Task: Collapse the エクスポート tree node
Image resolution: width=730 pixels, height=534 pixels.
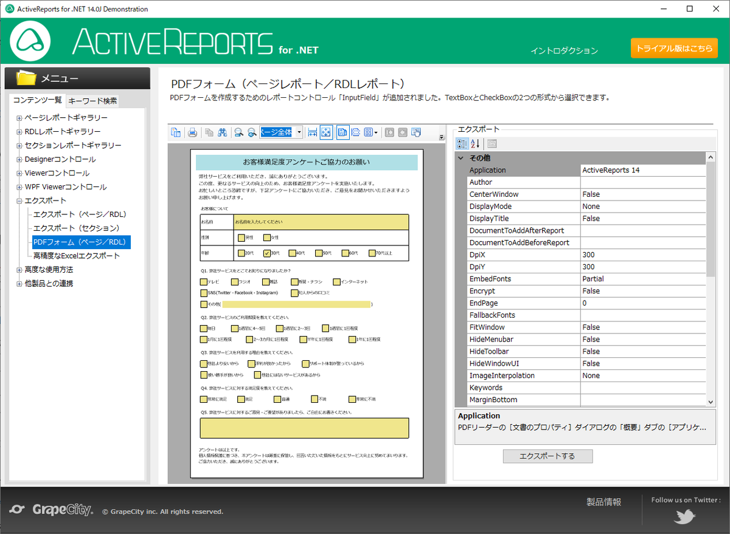Action: pos(19,201)
